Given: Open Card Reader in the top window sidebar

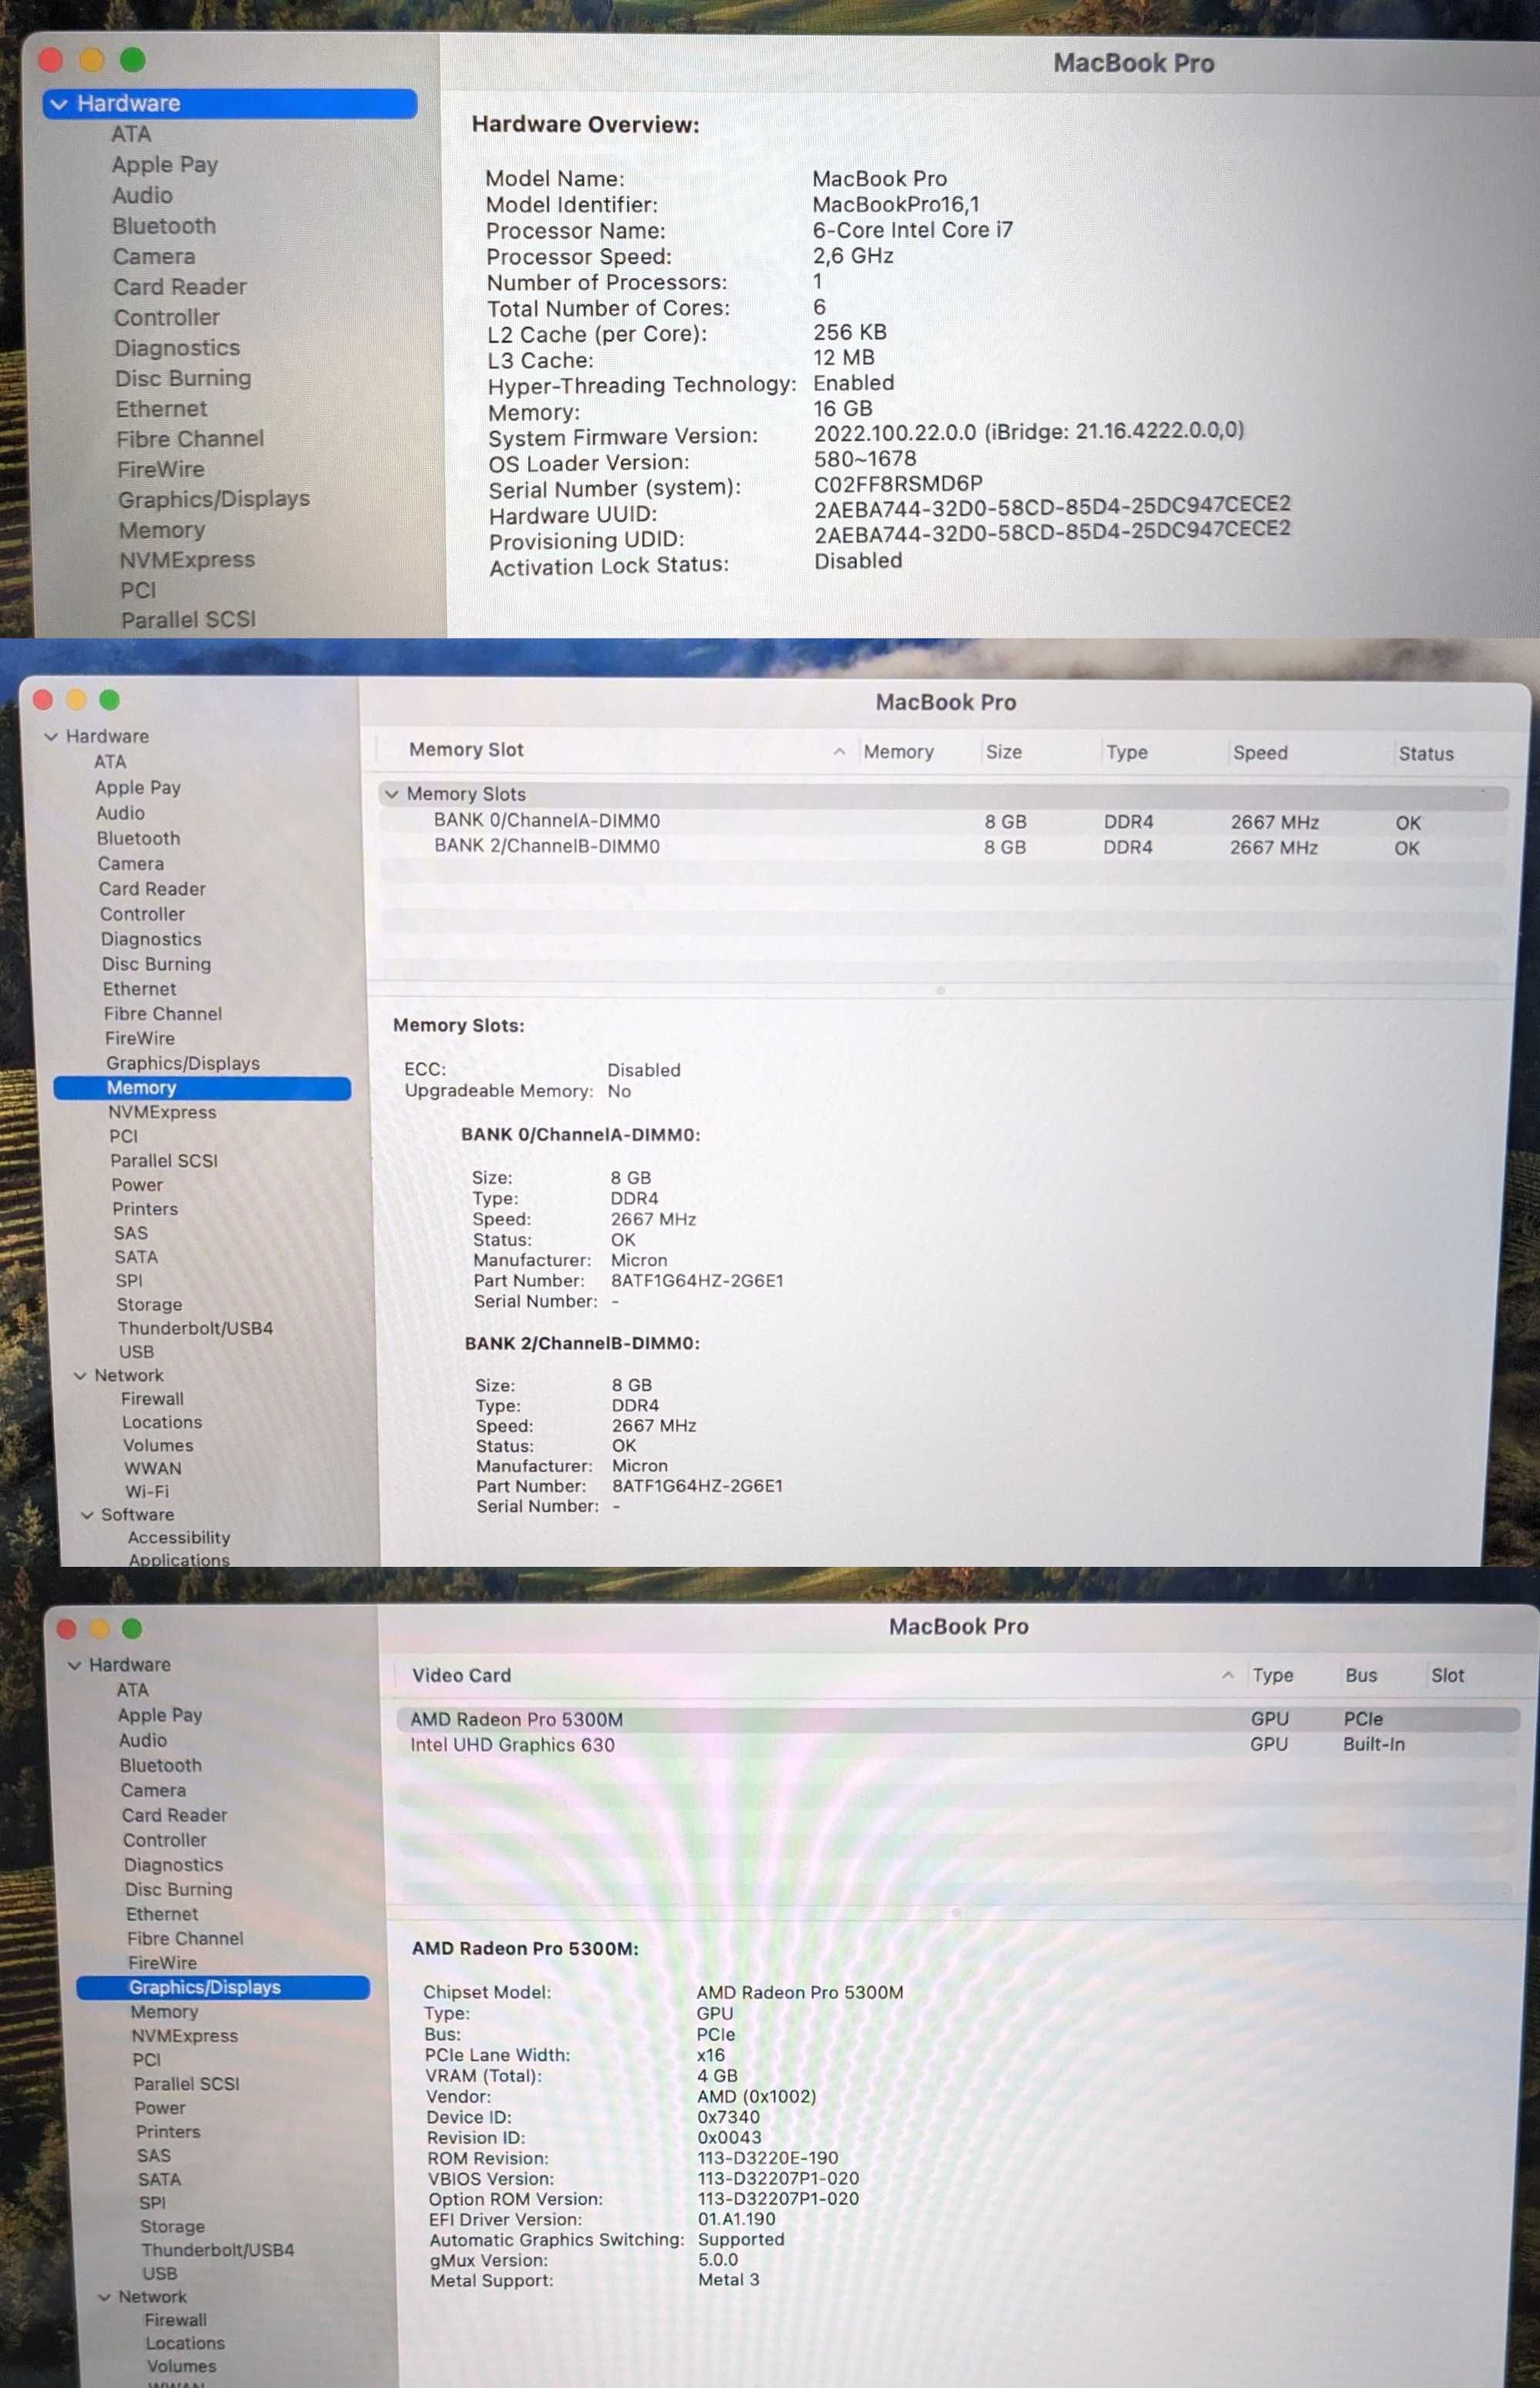Looking at the screenshot, I should click(180, 287).
